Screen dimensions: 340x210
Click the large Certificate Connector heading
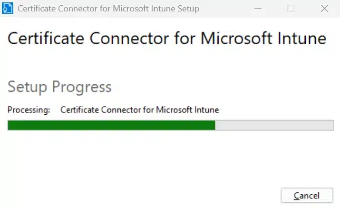point(167,39)
